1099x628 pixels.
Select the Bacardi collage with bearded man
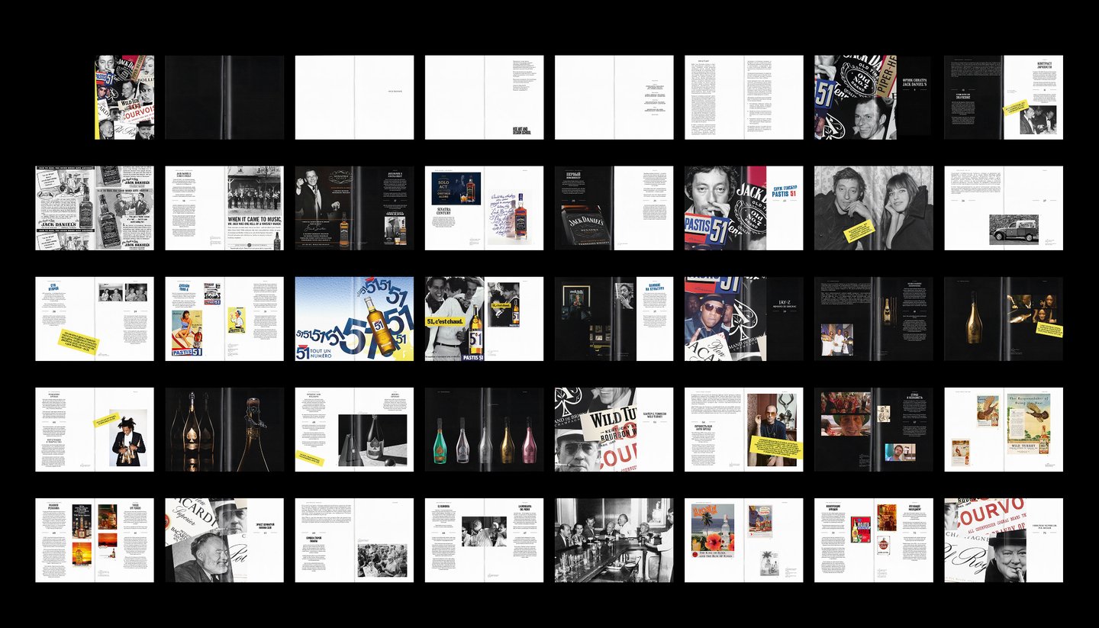pos(224,540)
